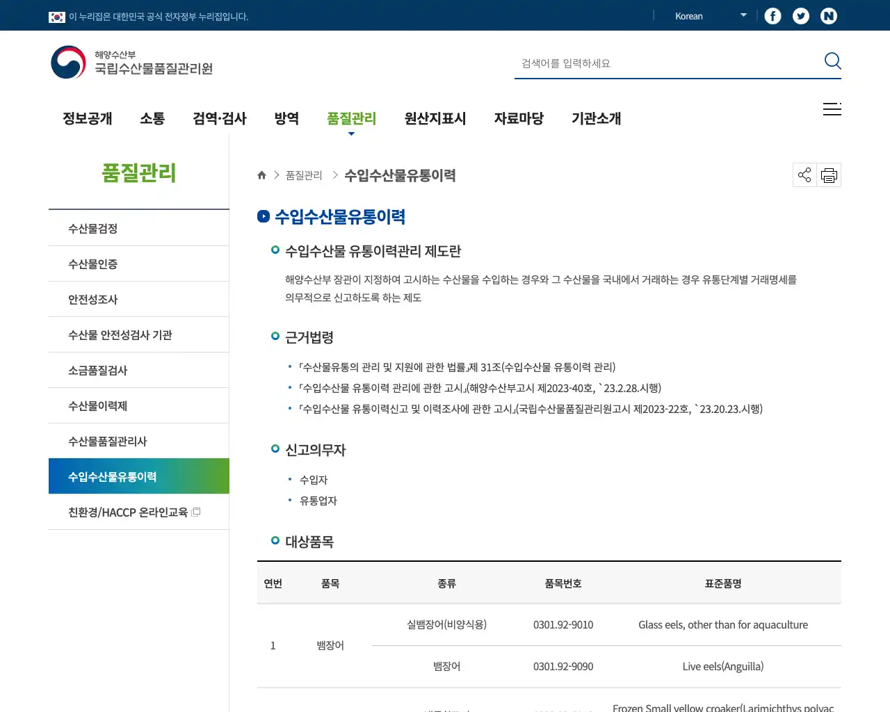Select 수산물이력제 in the sidebar

pyautogui.click(x=139, y=406)
